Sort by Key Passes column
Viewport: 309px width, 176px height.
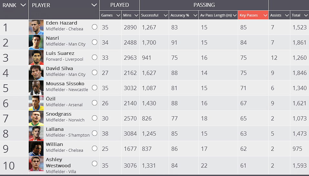(253, 15)
